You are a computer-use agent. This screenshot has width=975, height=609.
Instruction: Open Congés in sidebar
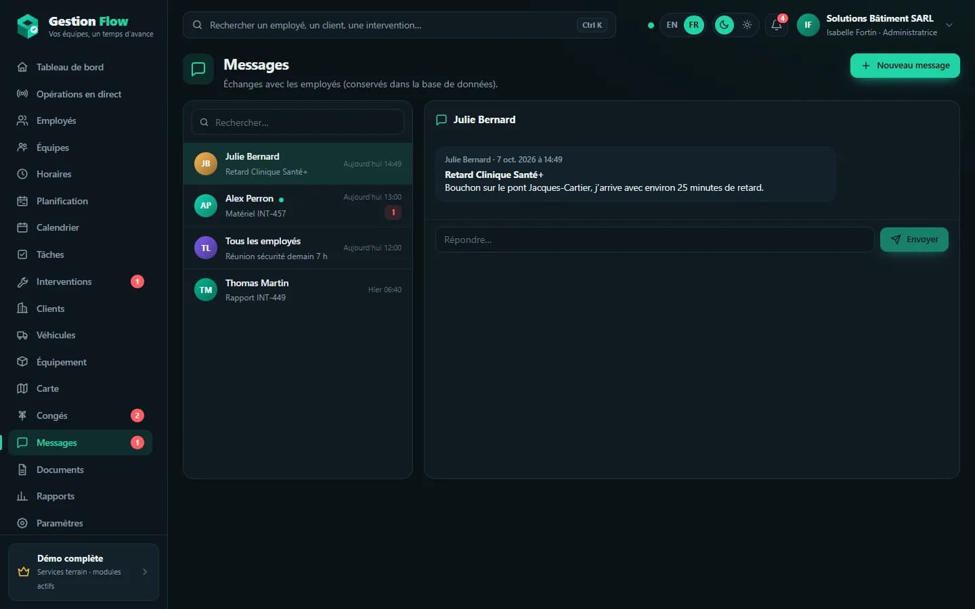click(80, 415)
